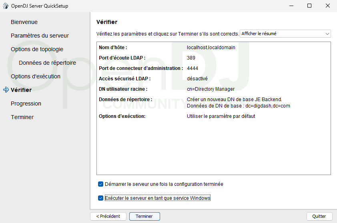
Task: Go to Paramètres du serveur step
Action: point(40,36)
